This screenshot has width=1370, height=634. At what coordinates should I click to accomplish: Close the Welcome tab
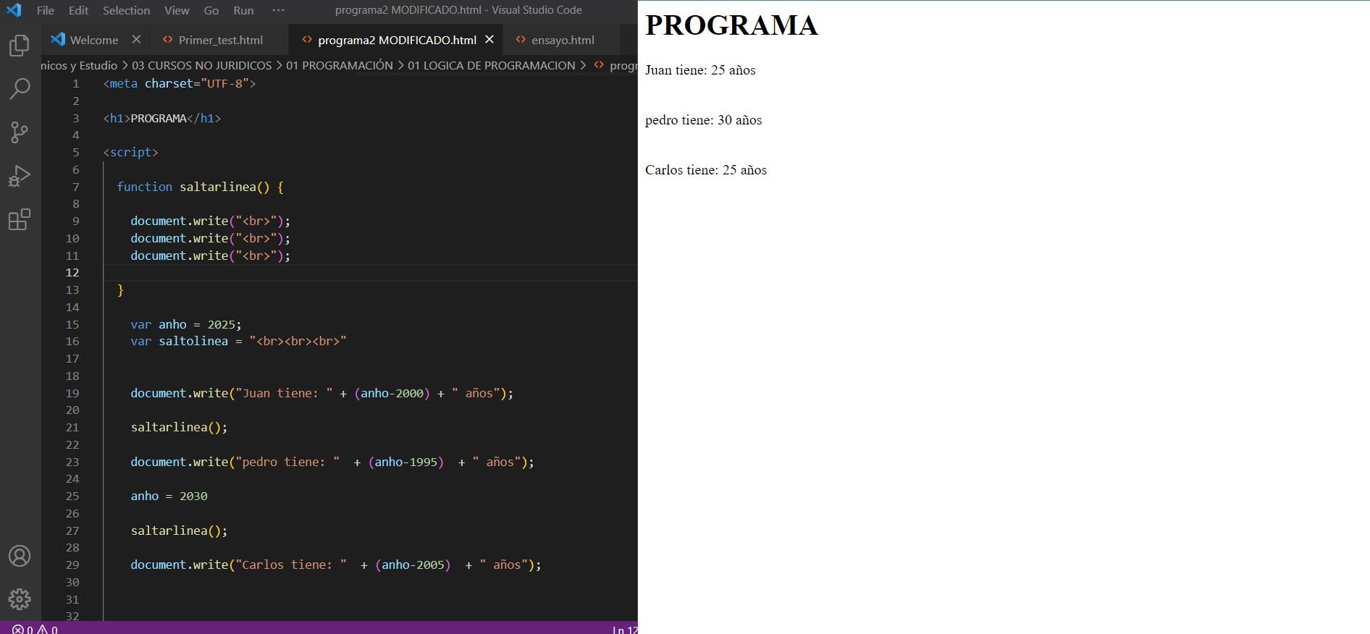click(136, 39)
